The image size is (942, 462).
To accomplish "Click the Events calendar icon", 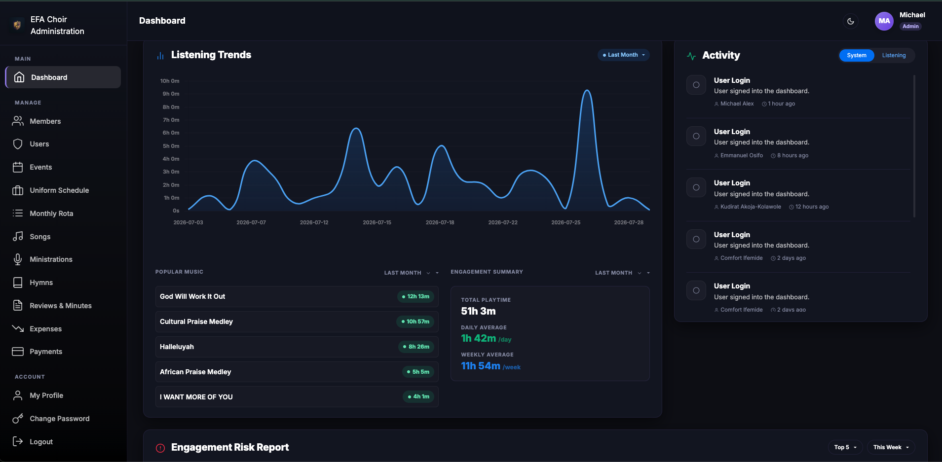I will pos(18,167).
